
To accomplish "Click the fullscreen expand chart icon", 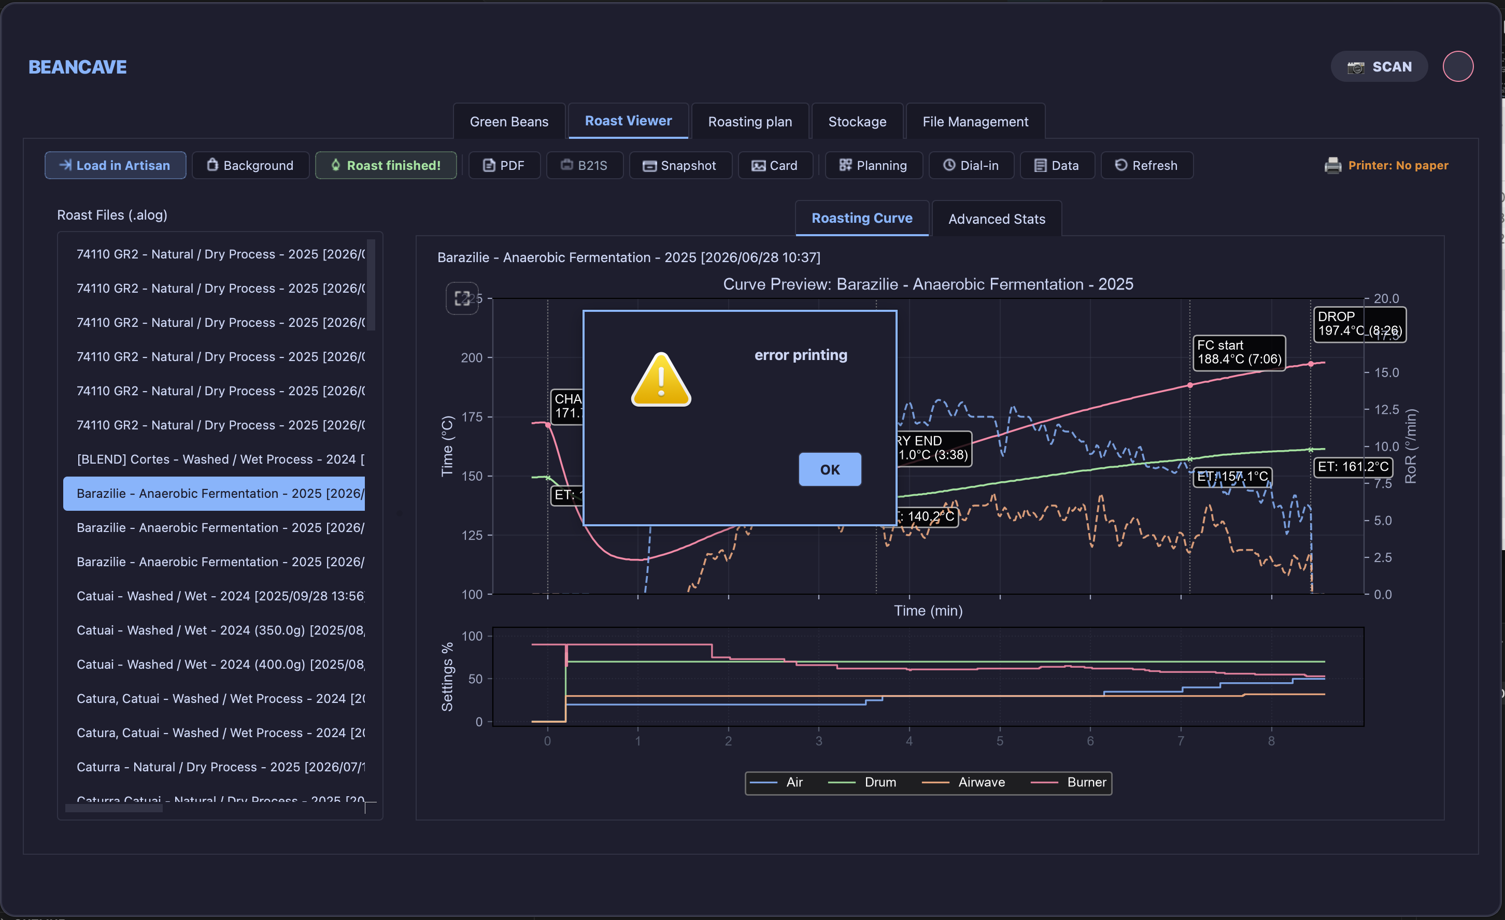I will (x=462, y=298).
